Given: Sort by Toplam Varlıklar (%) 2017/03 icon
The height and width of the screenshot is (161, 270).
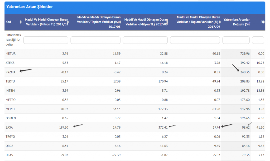Looking at the screenshot, I should click(120, 22).
